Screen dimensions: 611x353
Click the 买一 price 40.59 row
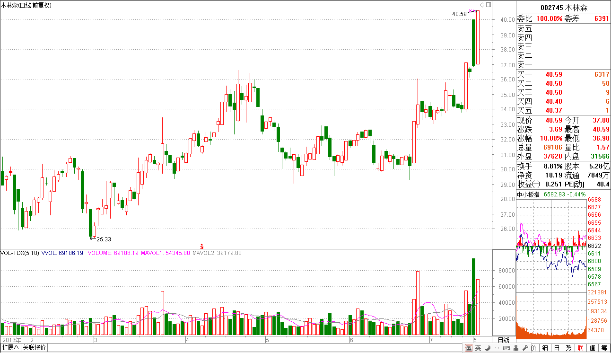563,74
